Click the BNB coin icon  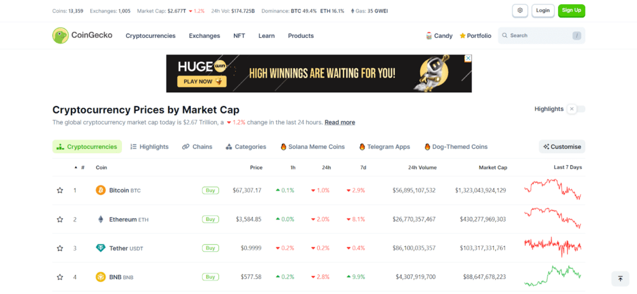click(x=100, y=277)
